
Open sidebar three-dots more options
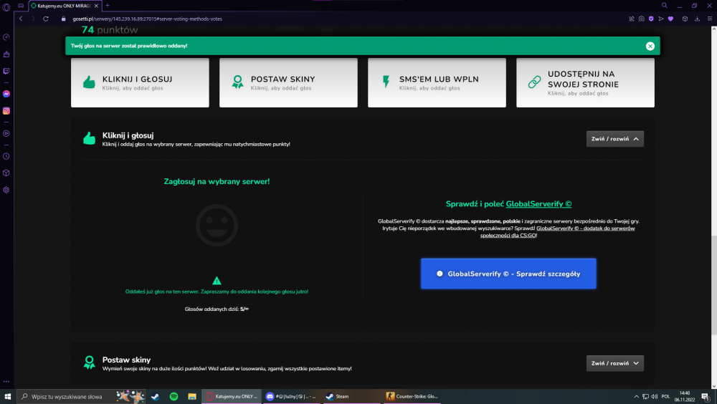click(6, 381)
